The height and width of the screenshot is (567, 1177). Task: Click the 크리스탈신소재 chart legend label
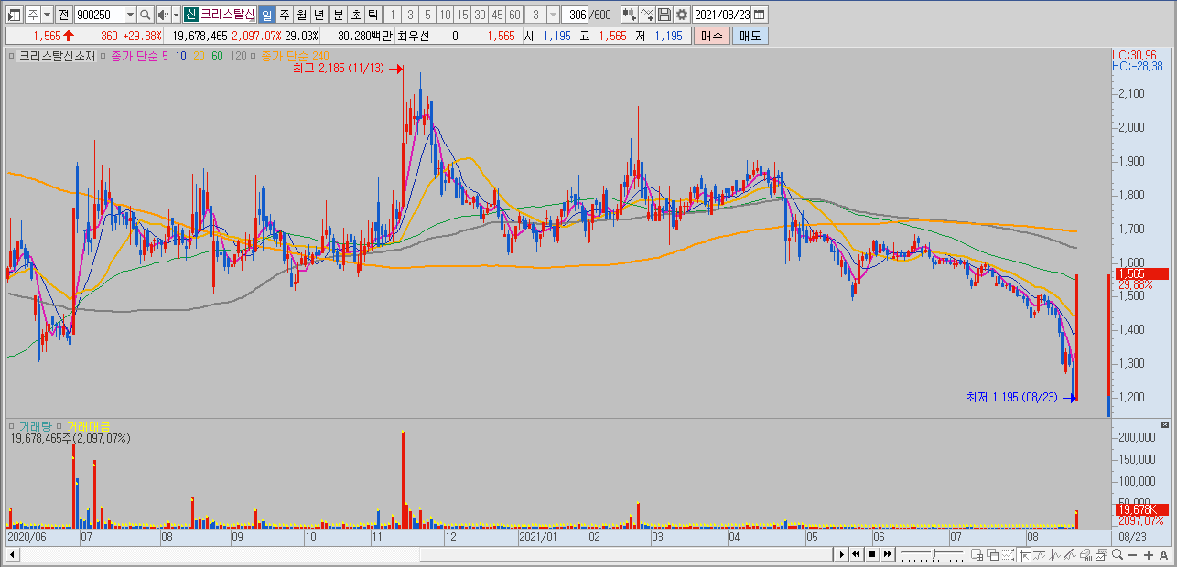coord(56,56)
